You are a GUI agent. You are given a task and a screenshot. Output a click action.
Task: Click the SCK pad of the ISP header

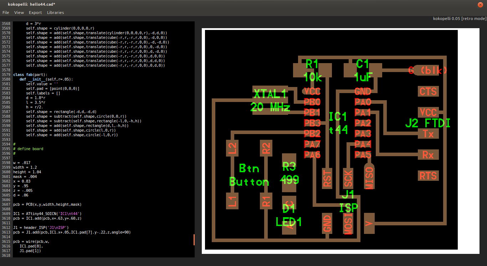click(x=348, y=179)
